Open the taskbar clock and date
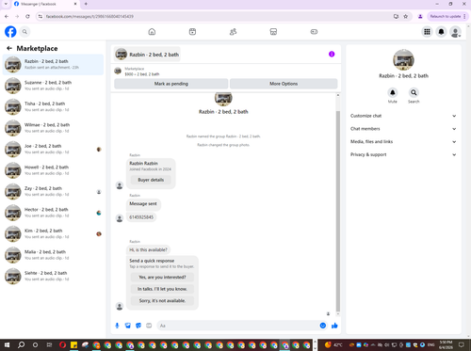This screenshot has width=471, height=351. click(x=446, y=344)
